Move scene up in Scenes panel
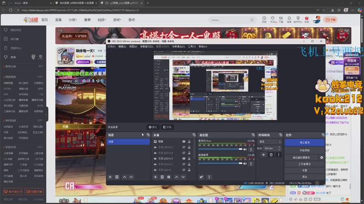The width and height of the screenshot is (364, 204). (124, 177)
